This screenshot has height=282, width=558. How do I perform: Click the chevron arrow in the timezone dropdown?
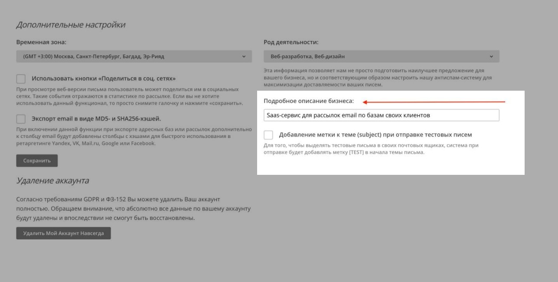[244, 56]
